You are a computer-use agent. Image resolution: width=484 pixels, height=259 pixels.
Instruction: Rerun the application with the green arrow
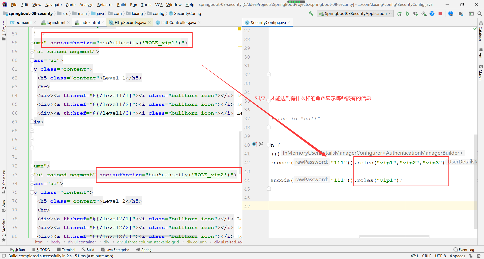399,14
